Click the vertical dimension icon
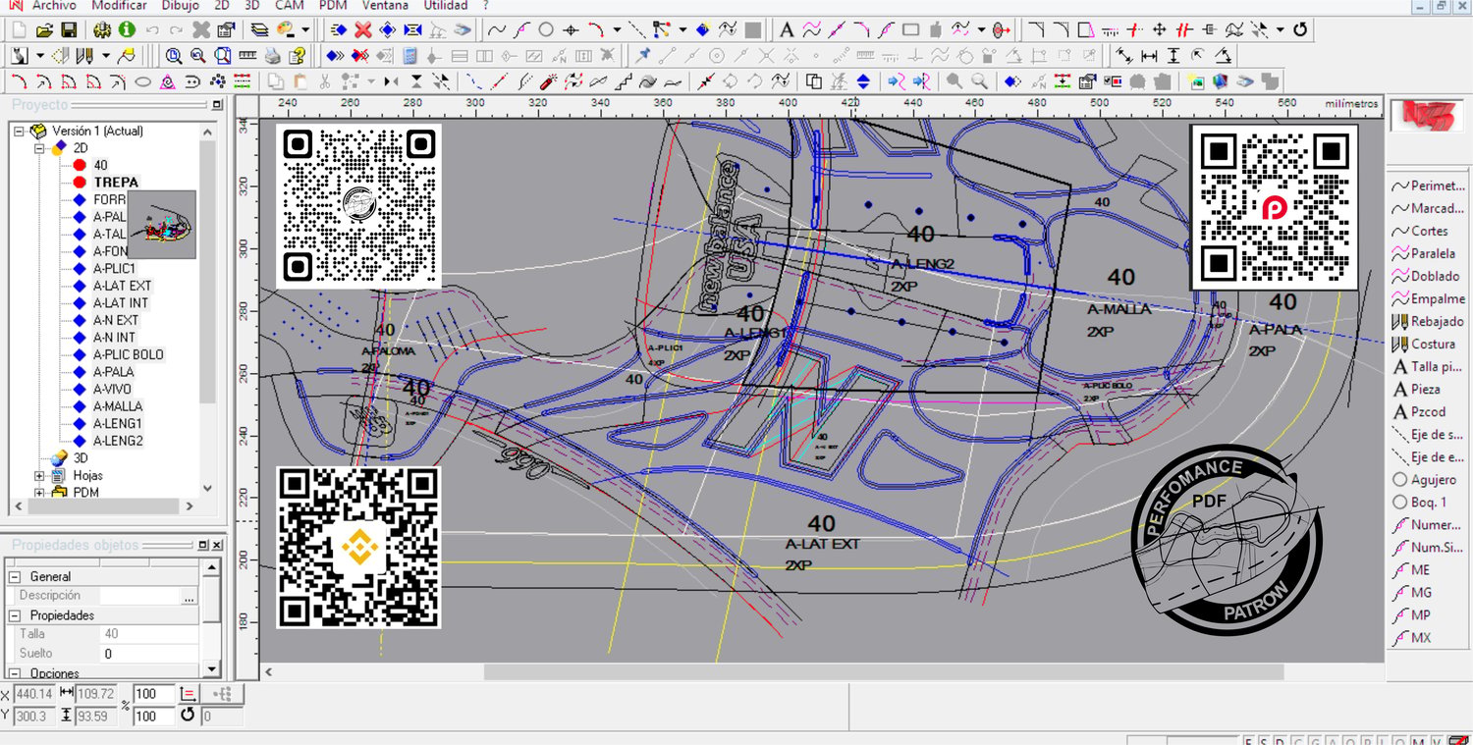This screenshot has width=1473, height=745. pyautogui.click(x=1173, y=56)
